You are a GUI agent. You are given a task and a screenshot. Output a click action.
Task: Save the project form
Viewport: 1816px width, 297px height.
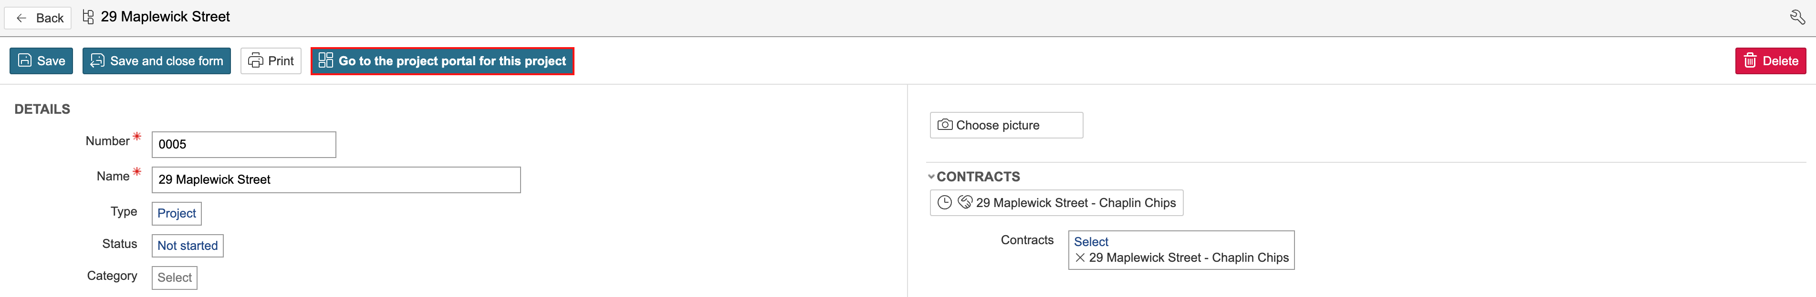tap(41, 60)
